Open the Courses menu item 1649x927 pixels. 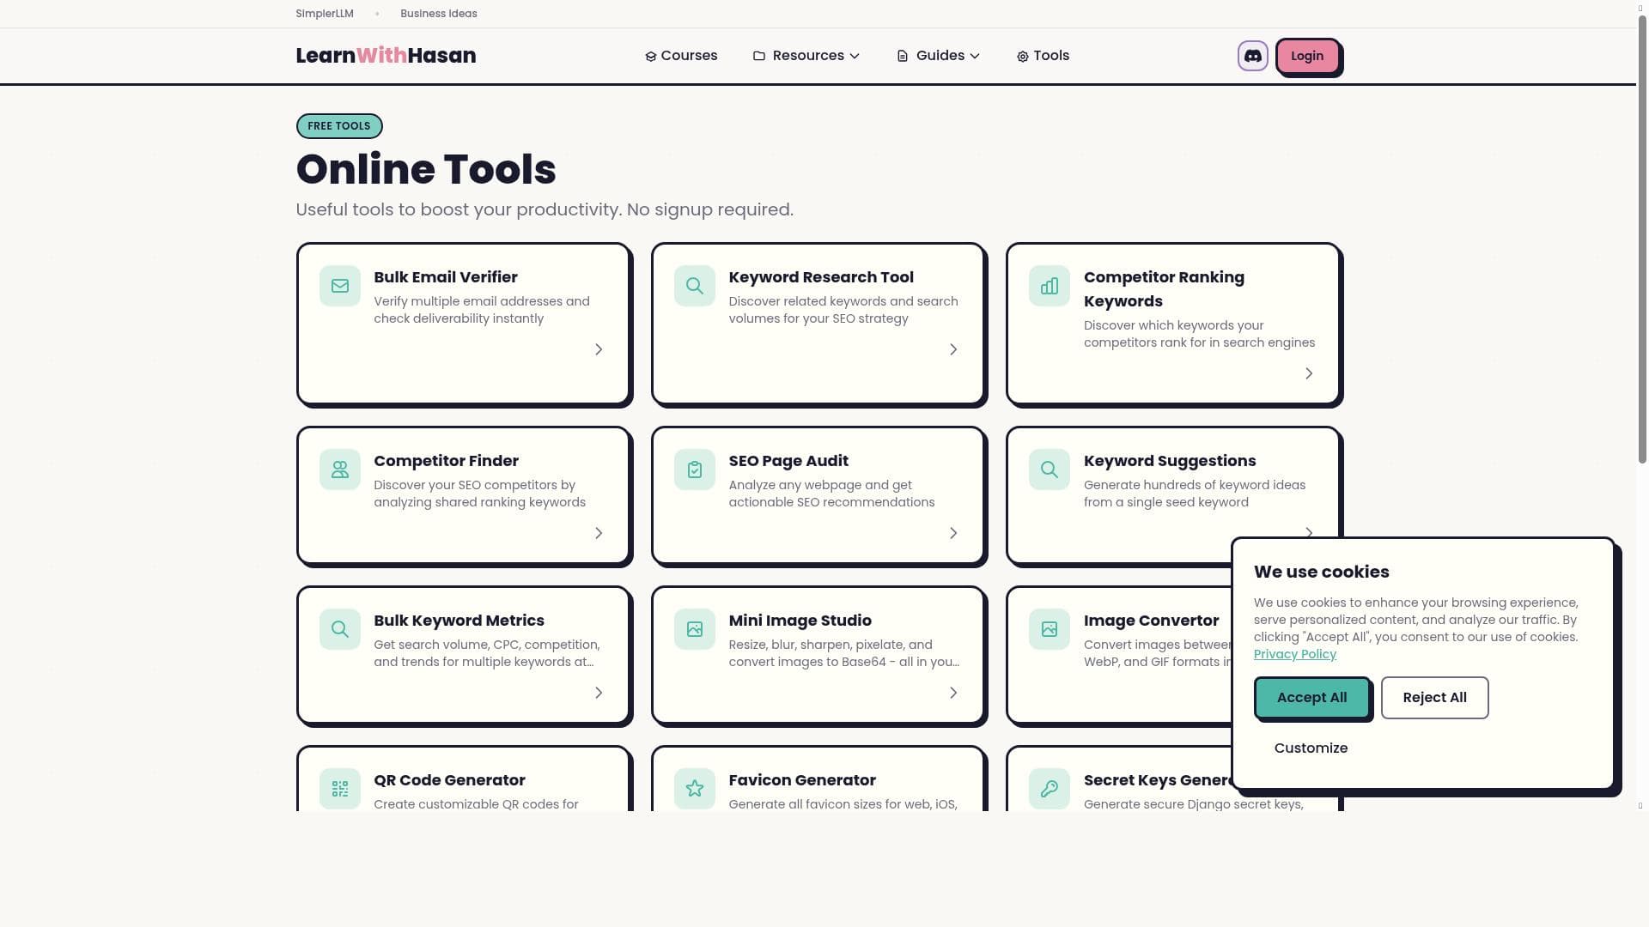coord(681,56)
